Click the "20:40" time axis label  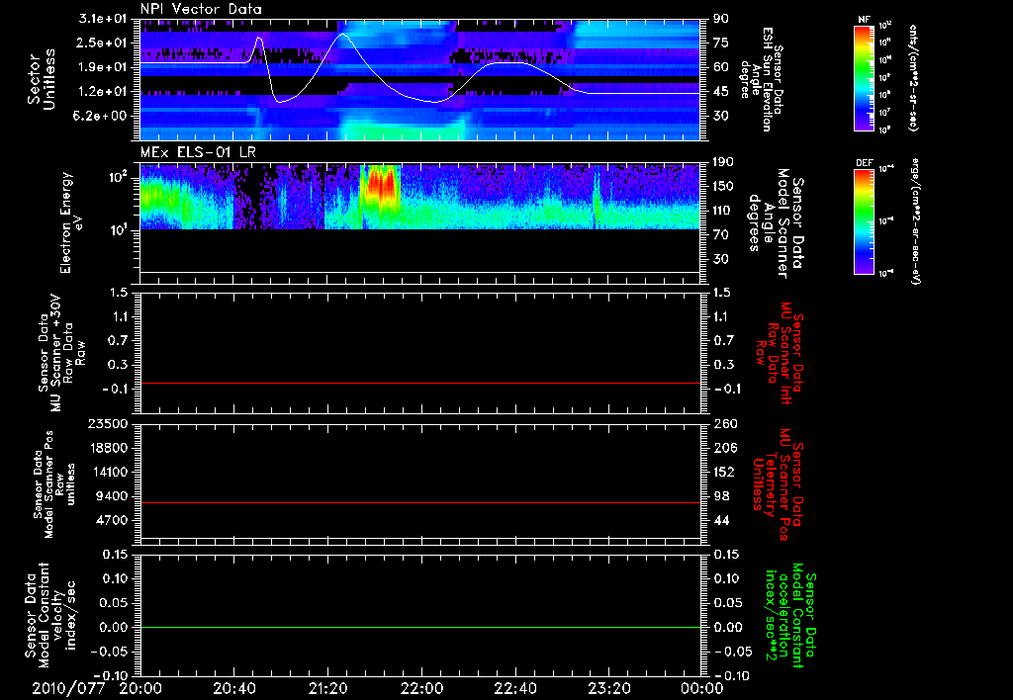click(x=233, y=688)
